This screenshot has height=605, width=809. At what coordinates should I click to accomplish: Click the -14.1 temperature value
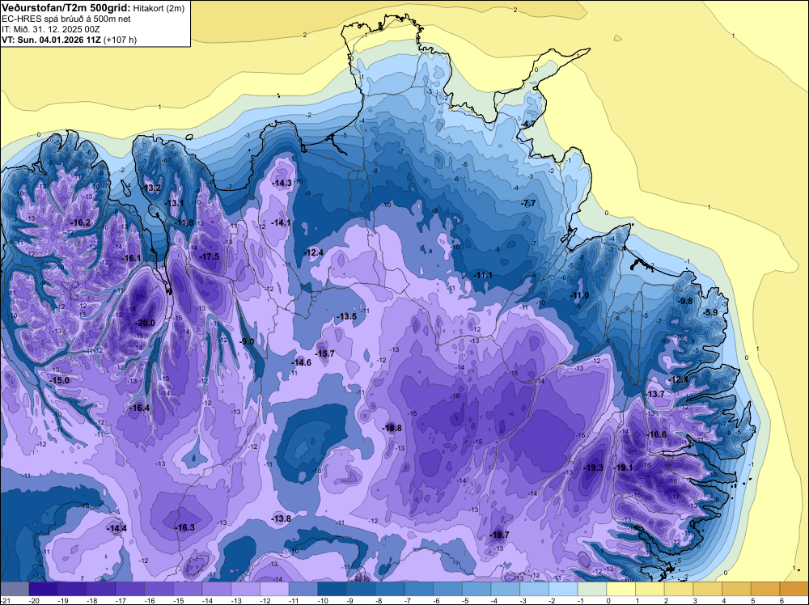coord(281,222)
